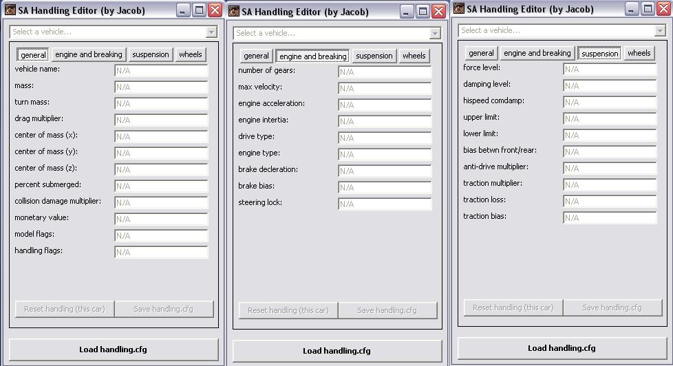
Task: Click Load handling.cfg in right window
Action: [x=562, y=348]
